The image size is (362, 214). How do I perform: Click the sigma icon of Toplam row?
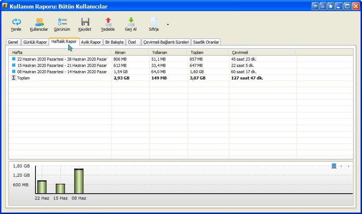pos(14,78)
